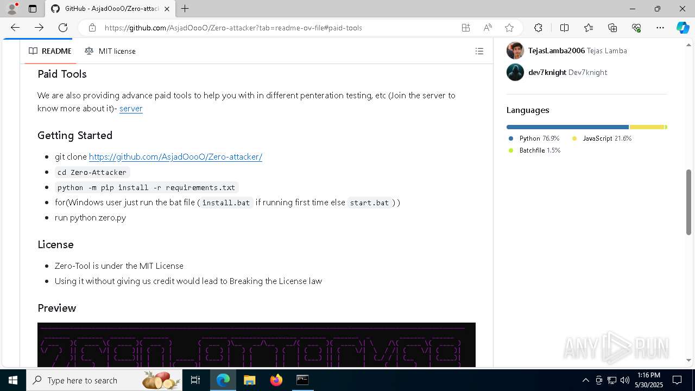
Task: Open the terminal window taskbar icon
Action: click(x=302, y=380)
